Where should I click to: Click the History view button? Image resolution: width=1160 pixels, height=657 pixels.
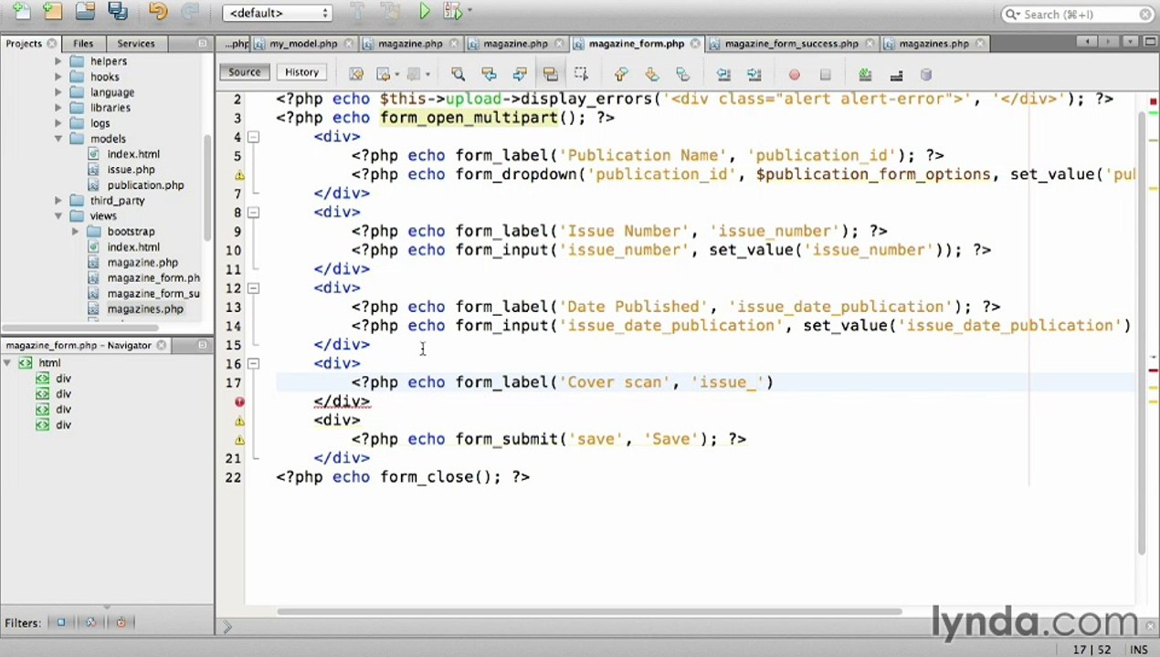click(x=301, y=72)
